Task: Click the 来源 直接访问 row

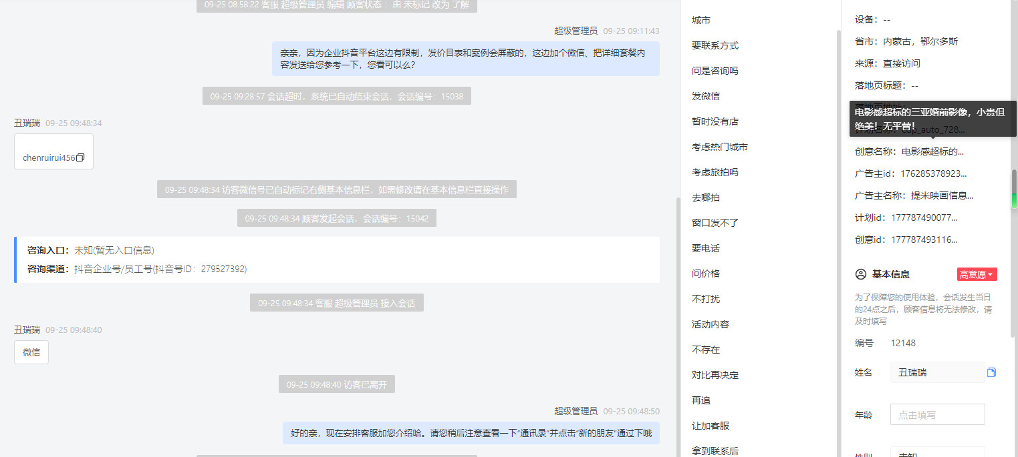Action: coord(888,63)
